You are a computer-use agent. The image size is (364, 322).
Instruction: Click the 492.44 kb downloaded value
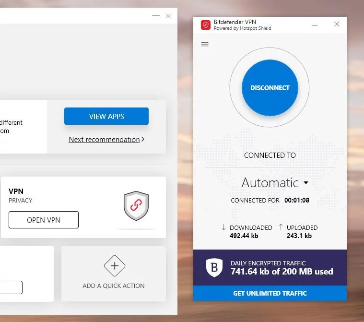tap(244, 236)
